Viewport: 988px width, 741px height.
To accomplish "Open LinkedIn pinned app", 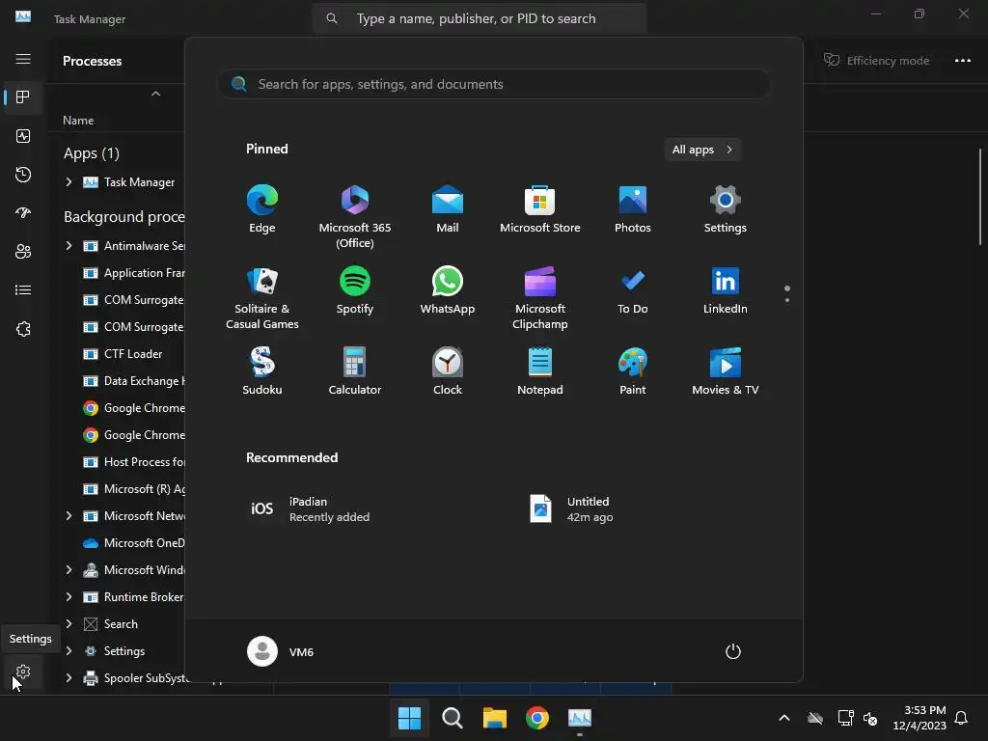I will click(726, 290).
